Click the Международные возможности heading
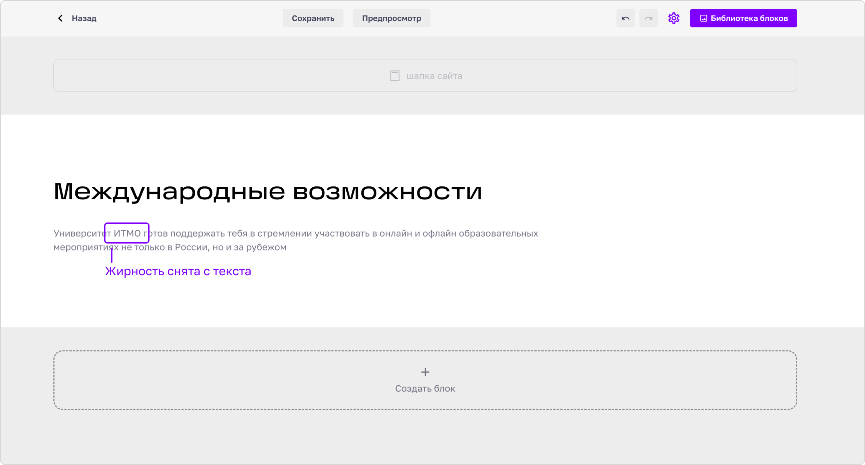The width and height of the screenshot is (865, 465). (x=268, y=192)
